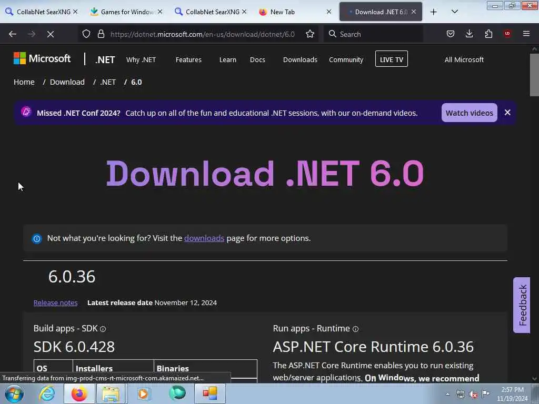Screen dimensions: 539x404
Task: Click the SDK 6.0.428 heading
Action: 74,347
